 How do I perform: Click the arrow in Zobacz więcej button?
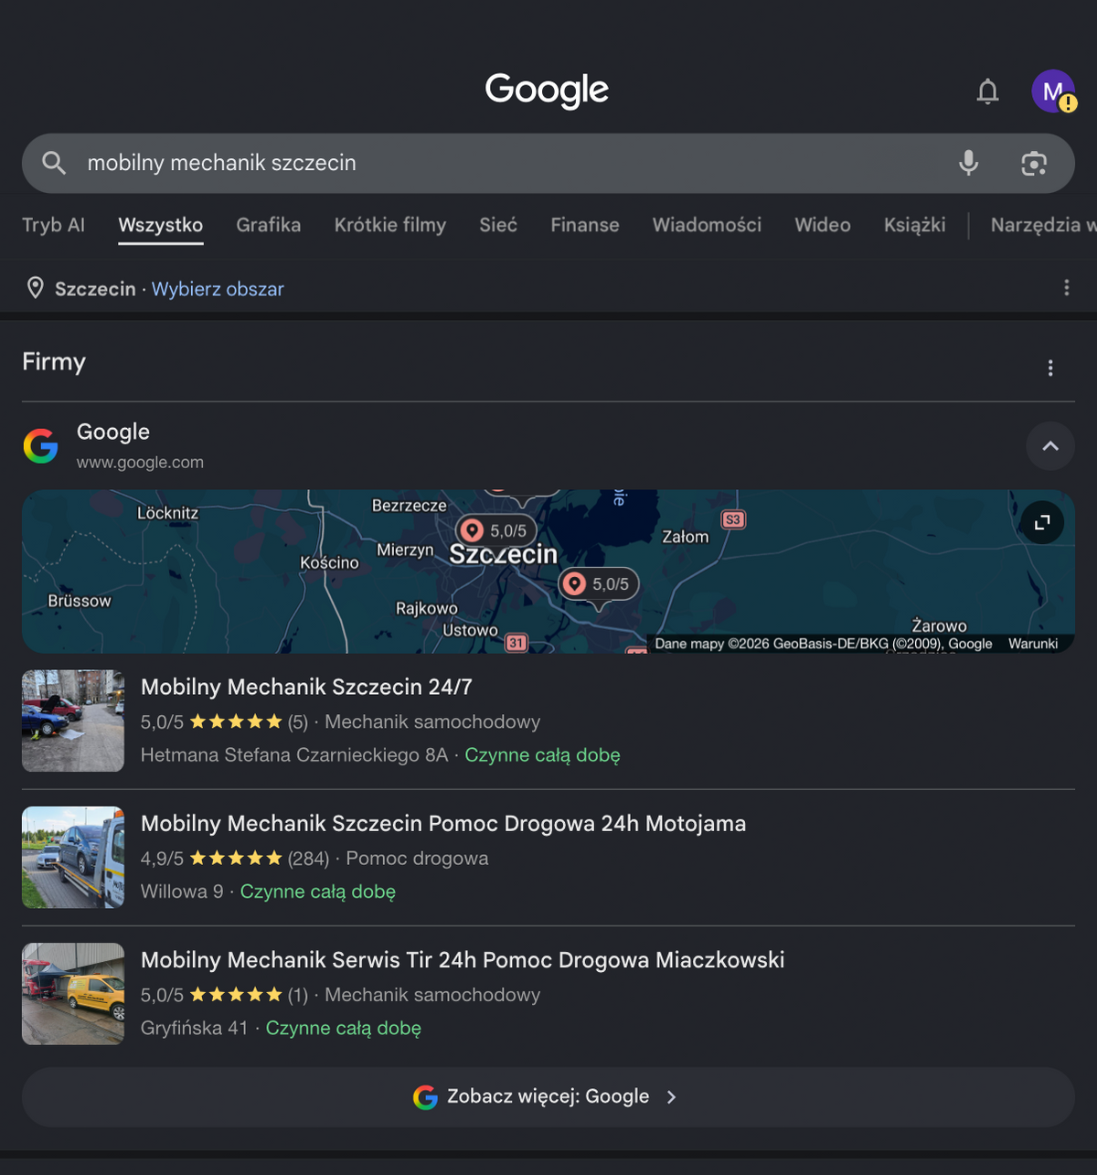point(672,1097)
